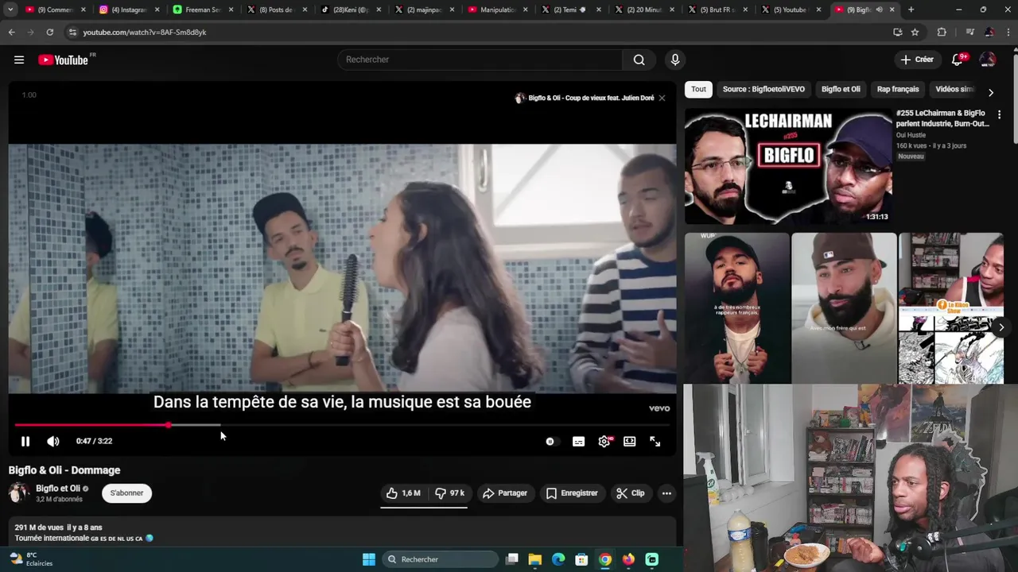Open File Explorer from the taskbar
1018x572 pixels.
pos(535,559)
